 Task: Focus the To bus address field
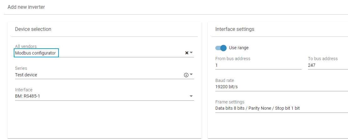click(327, 65)
